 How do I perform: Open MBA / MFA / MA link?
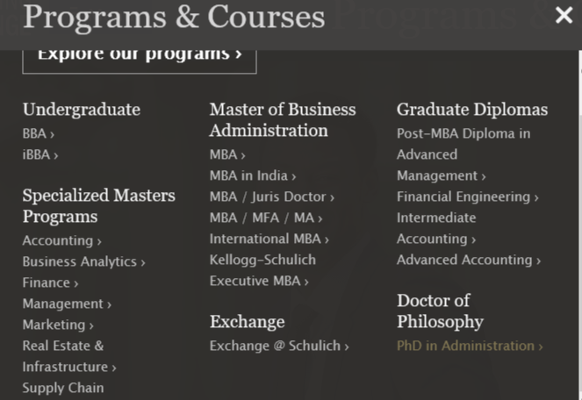click(x=265, y=218)
